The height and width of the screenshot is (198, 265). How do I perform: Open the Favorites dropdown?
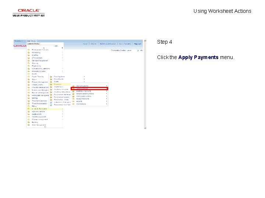[19, 41]
